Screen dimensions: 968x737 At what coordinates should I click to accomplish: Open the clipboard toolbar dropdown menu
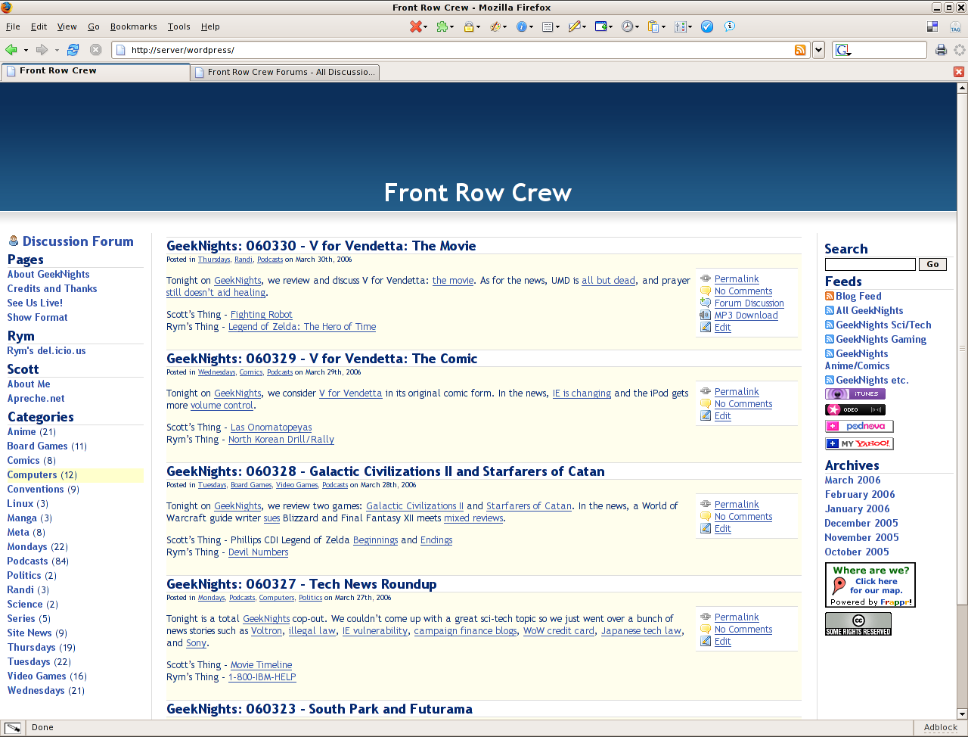pos(656,26)
